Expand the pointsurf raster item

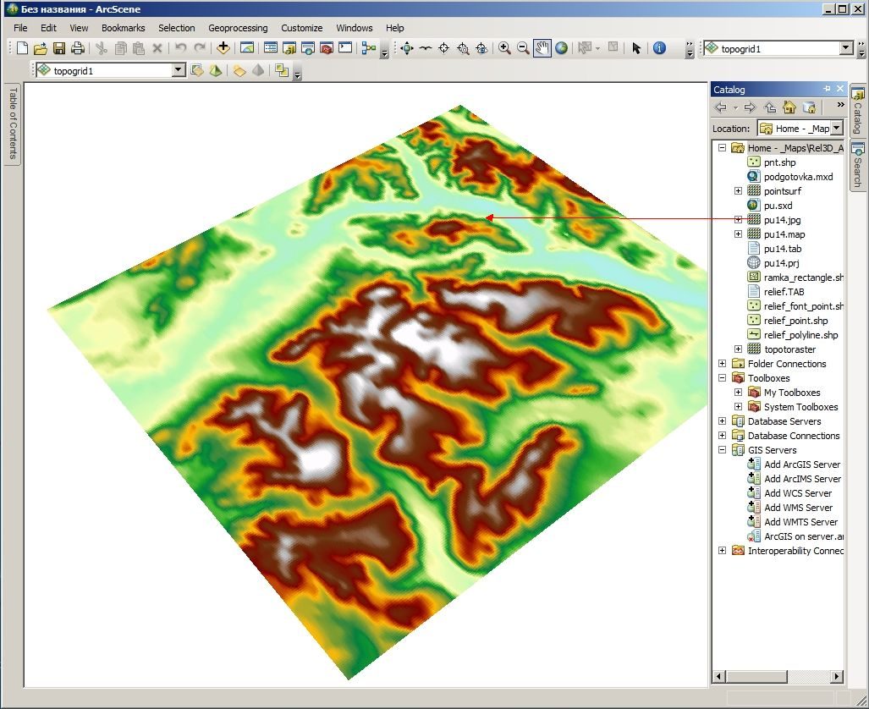738,190
